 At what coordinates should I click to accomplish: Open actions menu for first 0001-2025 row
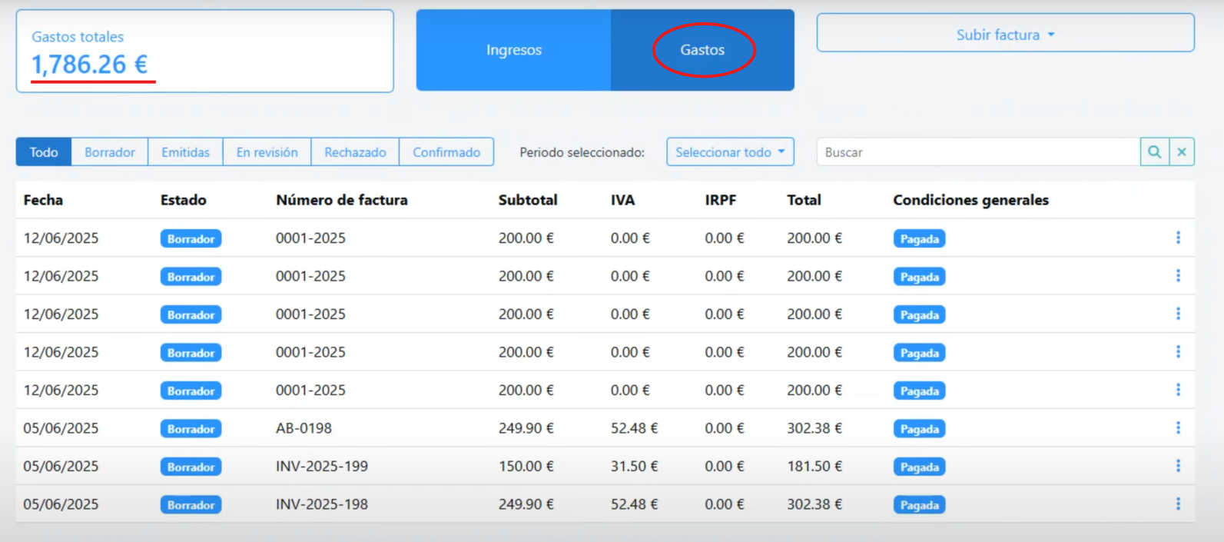pyautogui.click(x=1178, y=238)
